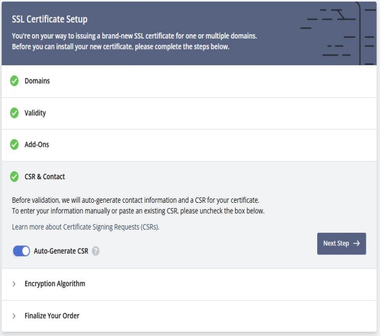
Task: Open Learn more about Certificate Signing Requests link
Action: point(85,227)
